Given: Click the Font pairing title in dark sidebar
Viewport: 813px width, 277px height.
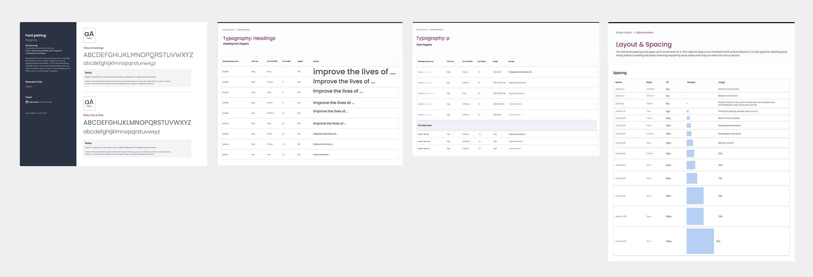Looking at the screenshot, I should [35, 35].
